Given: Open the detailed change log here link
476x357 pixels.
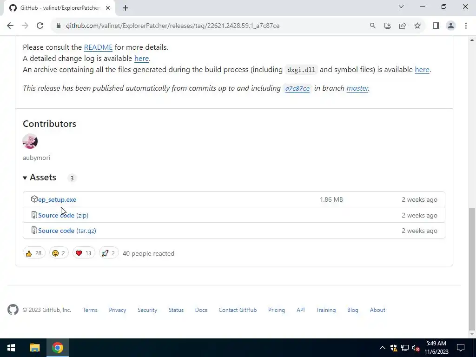Looking at the screenshot, I should coord(141,58).
